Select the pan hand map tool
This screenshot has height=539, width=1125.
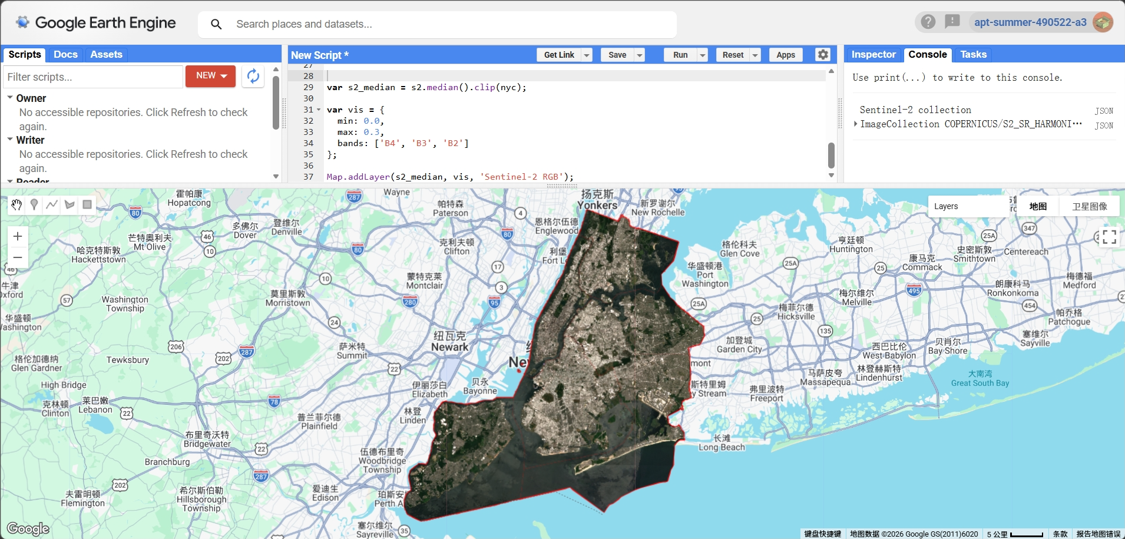pos(16,204)
